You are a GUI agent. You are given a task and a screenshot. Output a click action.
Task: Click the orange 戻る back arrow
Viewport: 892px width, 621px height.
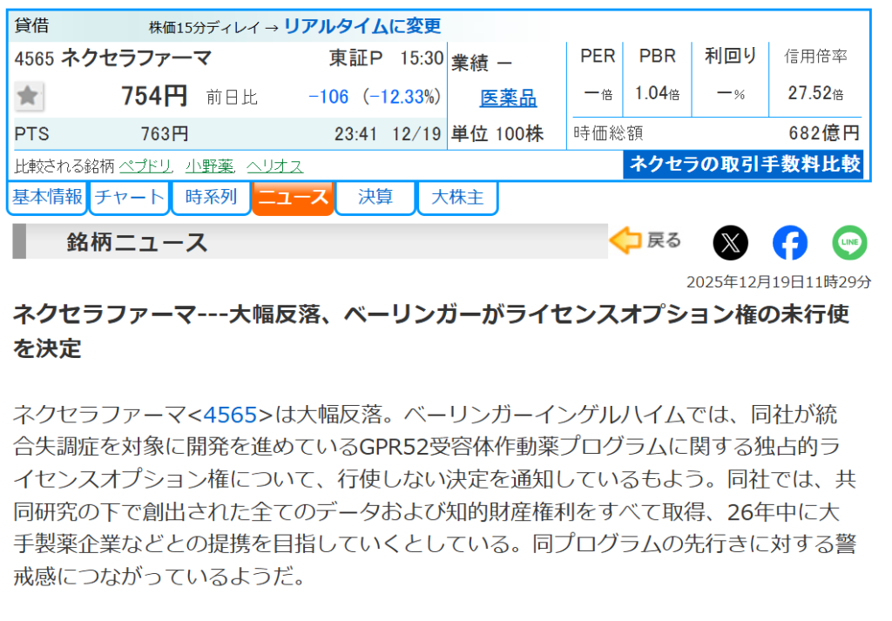pos(645,241)
